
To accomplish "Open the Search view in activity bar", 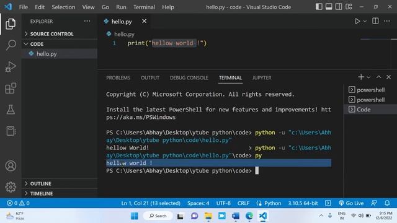I will [11, 45].
